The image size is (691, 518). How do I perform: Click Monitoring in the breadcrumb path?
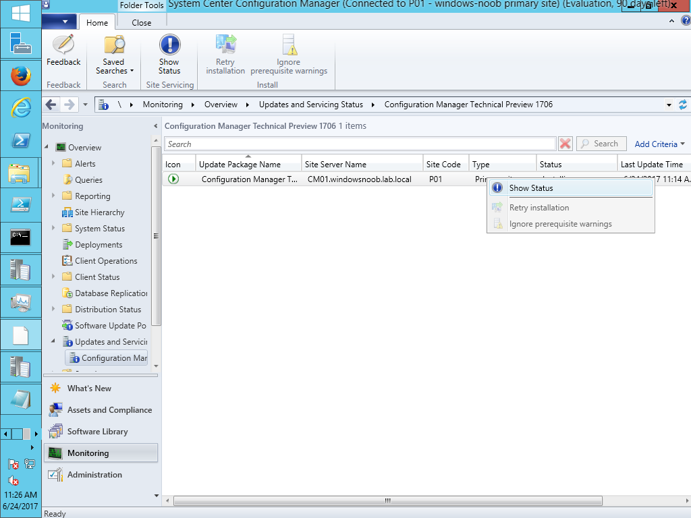tap(163, 105)
